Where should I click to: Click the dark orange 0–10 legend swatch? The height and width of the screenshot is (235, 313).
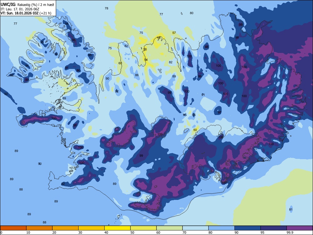(13, 228)
